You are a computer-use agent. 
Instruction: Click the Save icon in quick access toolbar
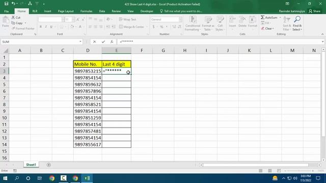pyautogui.click(x=6, y=4)
